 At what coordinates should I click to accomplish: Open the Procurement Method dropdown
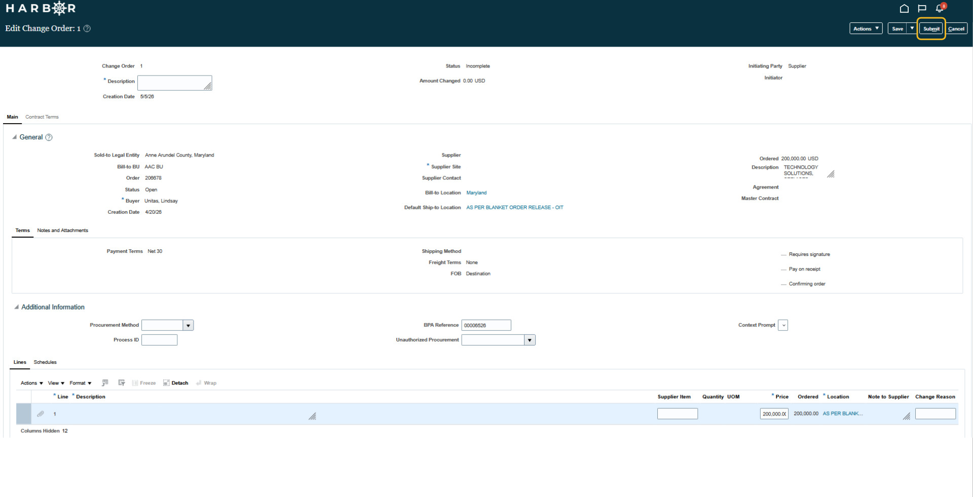point(188,325)
